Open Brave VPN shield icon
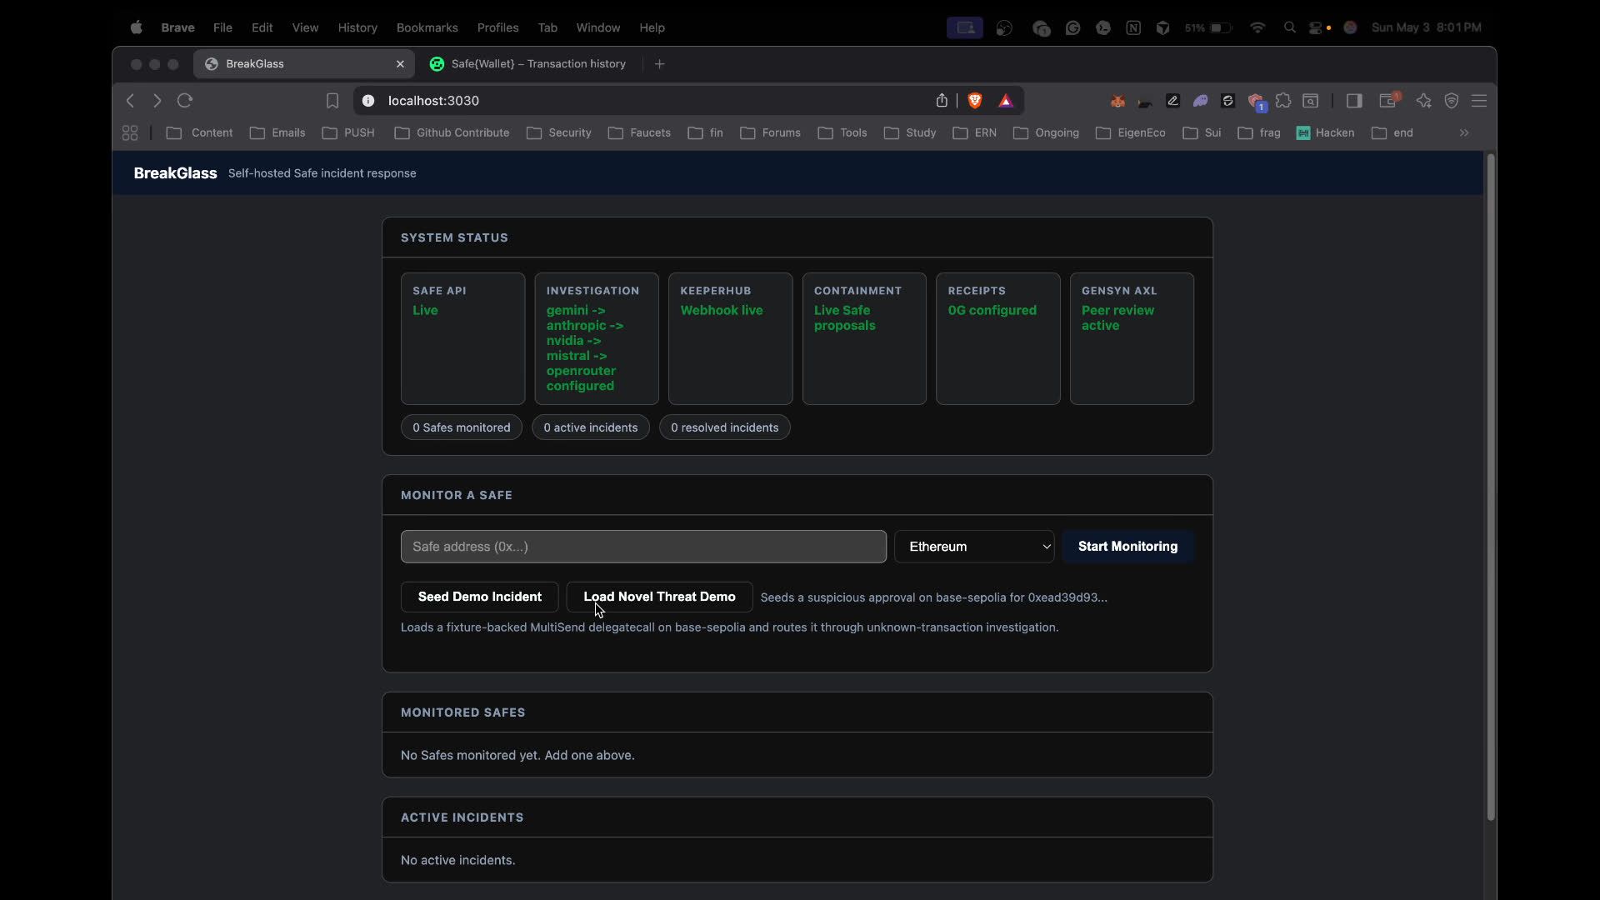This screenshot has height=900, width=1600. (1452, 101)
